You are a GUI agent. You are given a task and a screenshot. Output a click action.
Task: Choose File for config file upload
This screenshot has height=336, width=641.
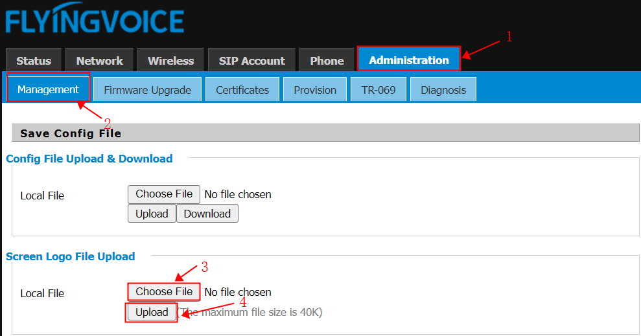click(x=164, y=194)
